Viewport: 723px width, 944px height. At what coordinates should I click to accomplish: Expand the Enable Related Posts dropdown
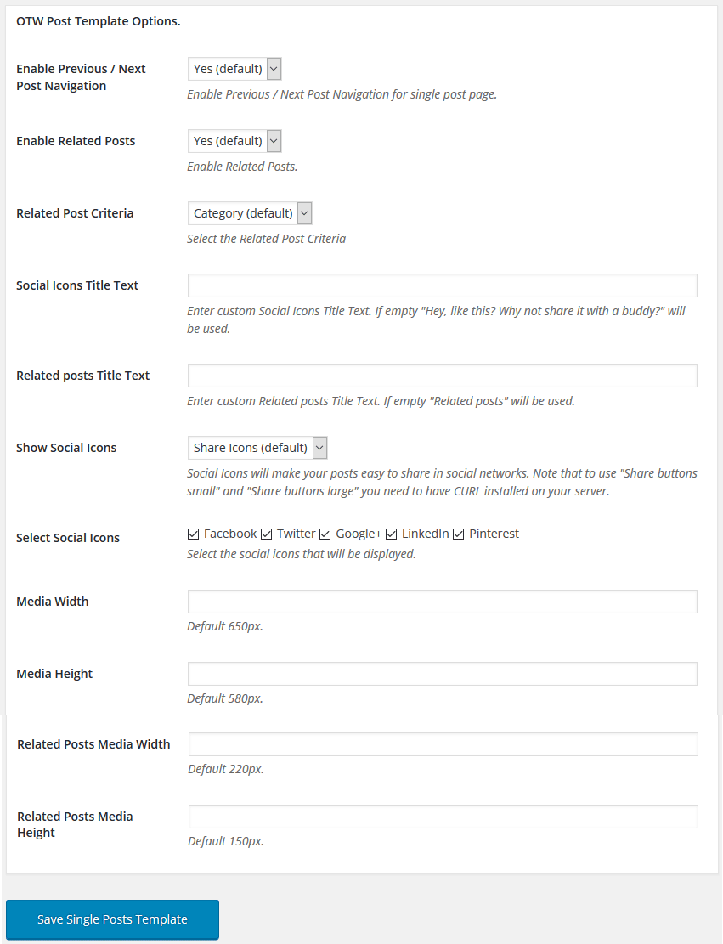pyautogui.click(x=234, y=141)
